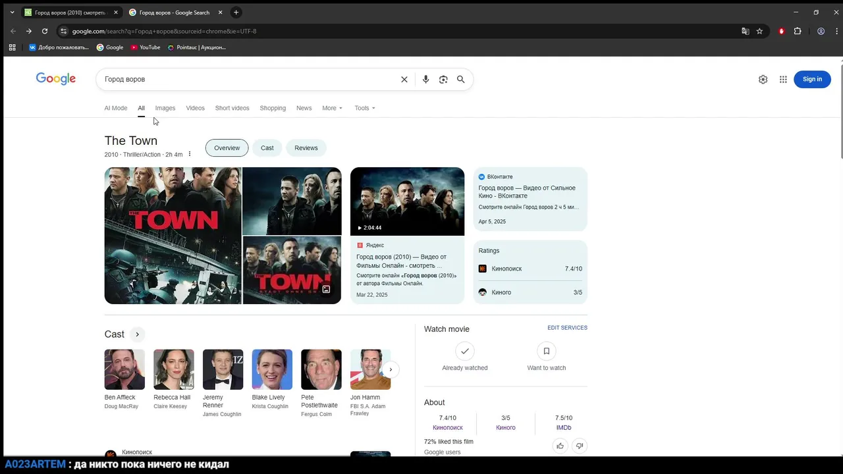Search by image with the Lens icon
This screenshot has width=843, height=474.
(x=443, y=79)
